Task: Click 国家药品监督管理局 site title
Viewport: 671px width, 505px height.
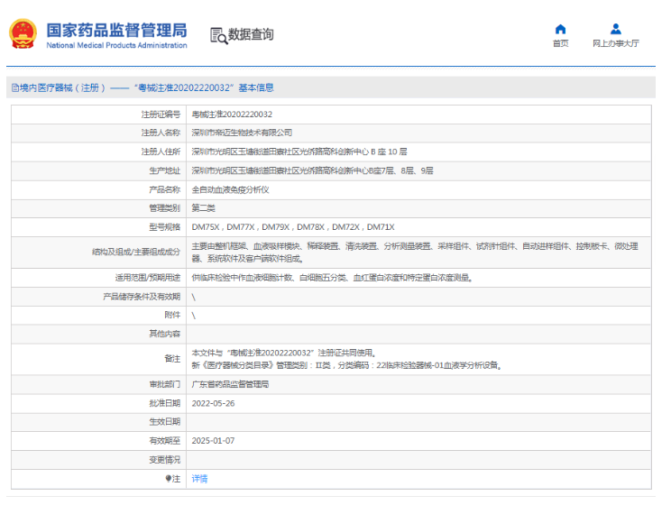Action: 117,31
